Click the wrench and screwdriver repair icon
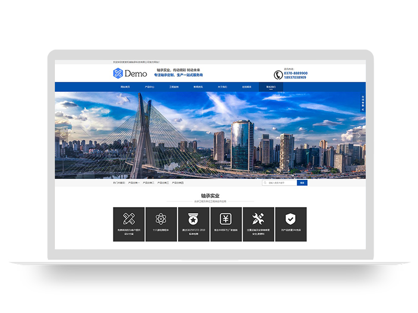 click(x=258, y=219)
